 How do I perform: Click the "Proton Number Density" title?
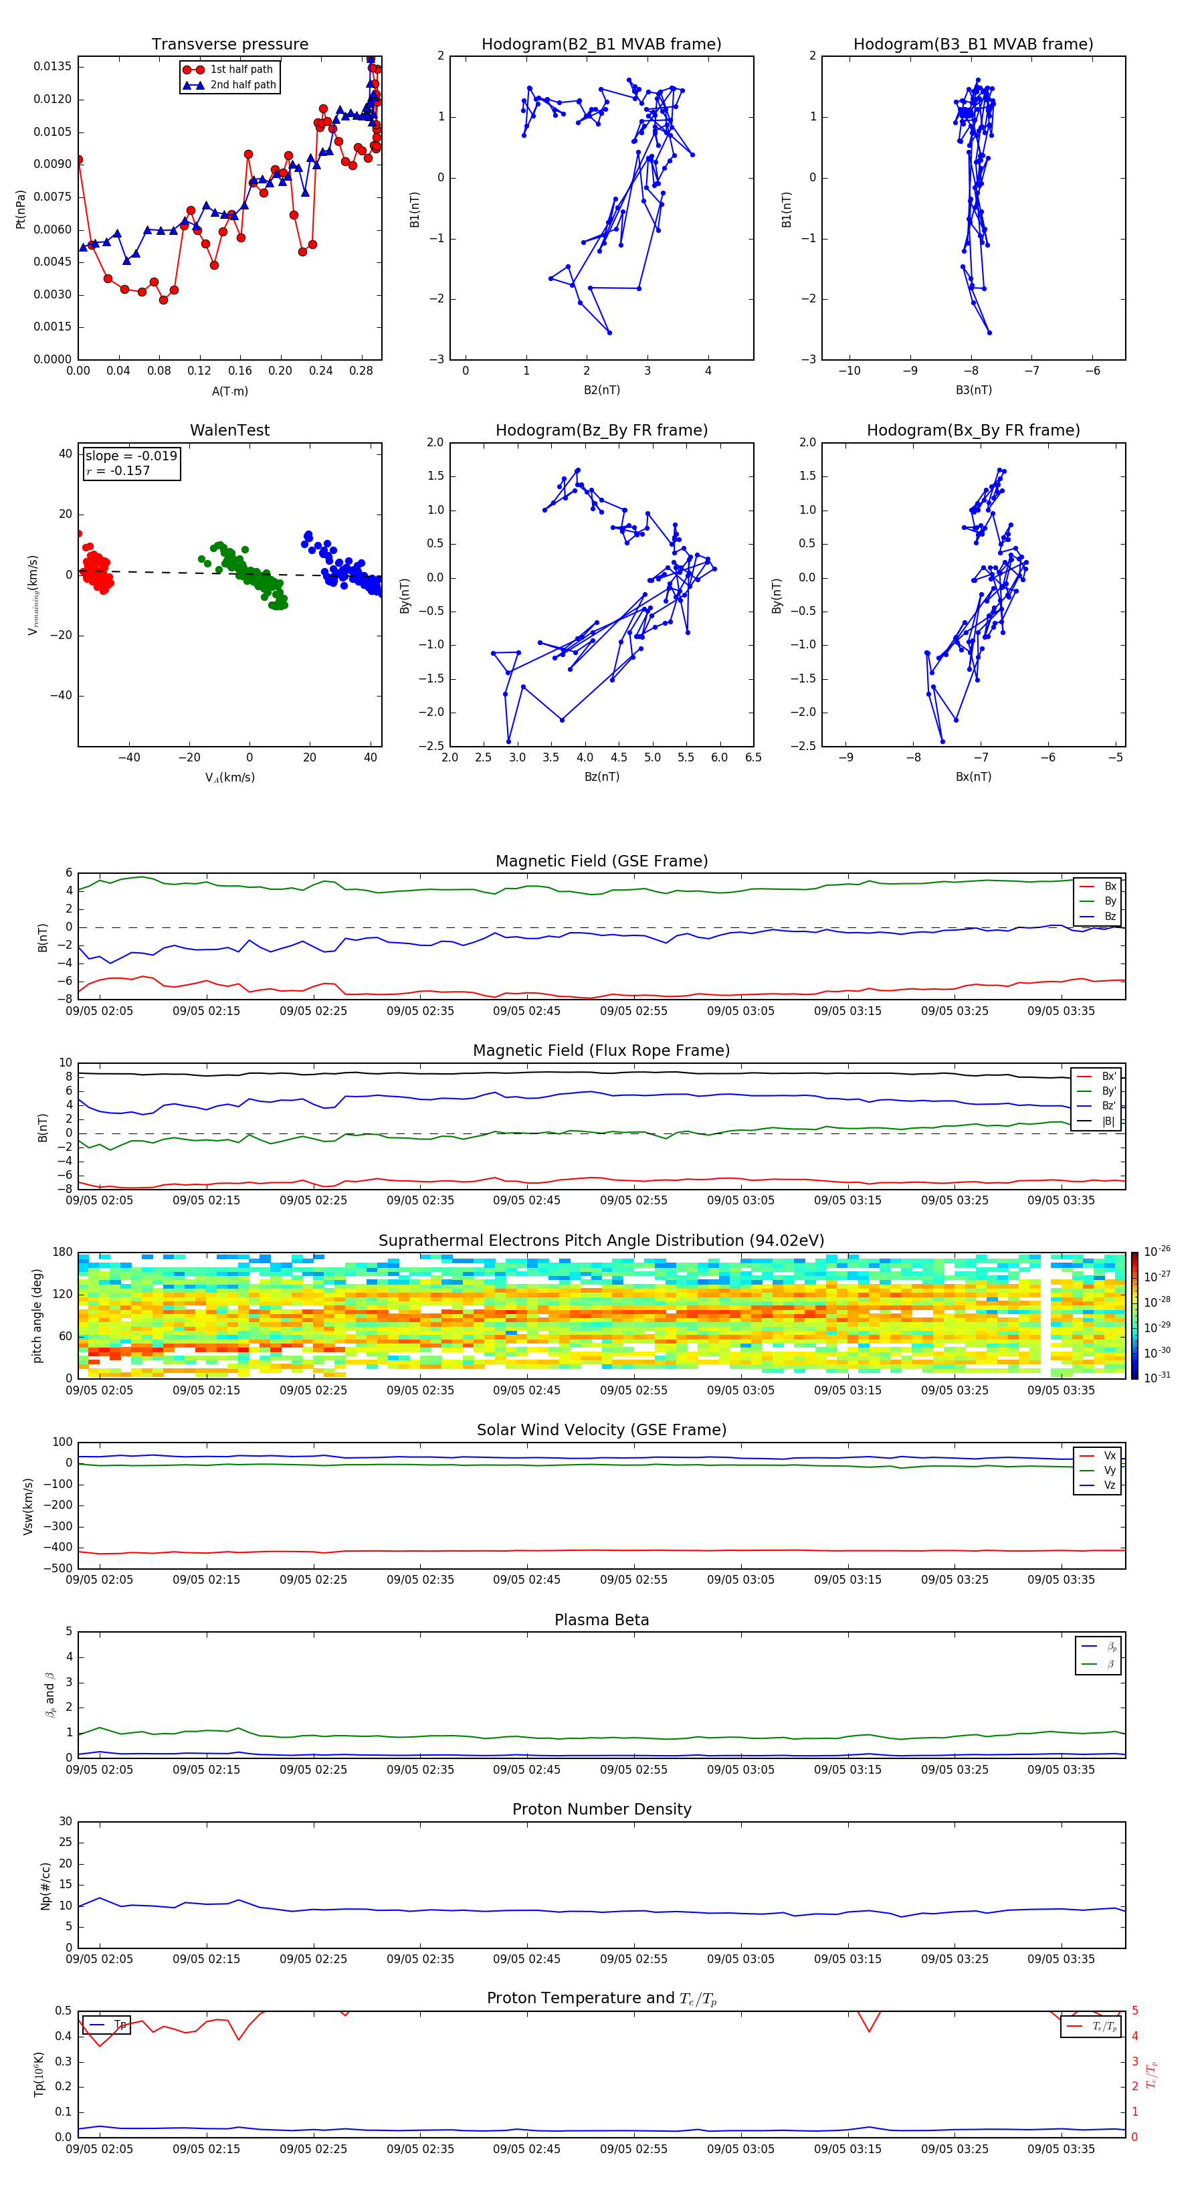pos(601,1809)
